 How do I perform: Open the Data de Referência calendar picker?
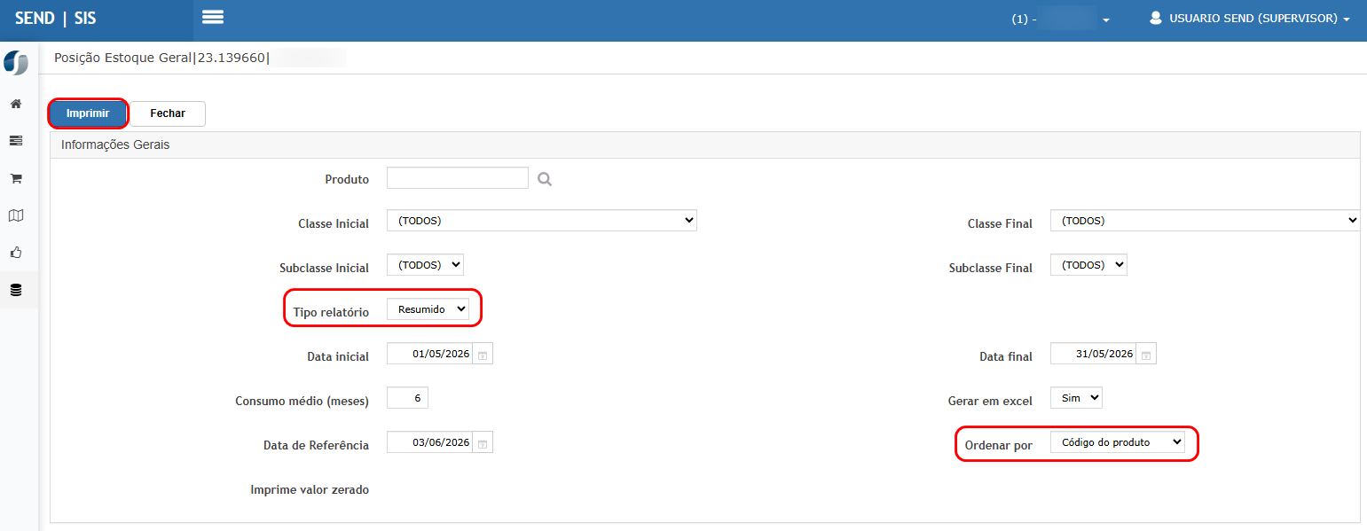tap(483, 443)
